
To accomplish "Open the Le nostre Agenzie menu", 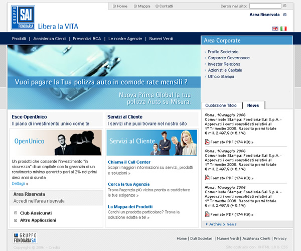I will coord(125,39).
